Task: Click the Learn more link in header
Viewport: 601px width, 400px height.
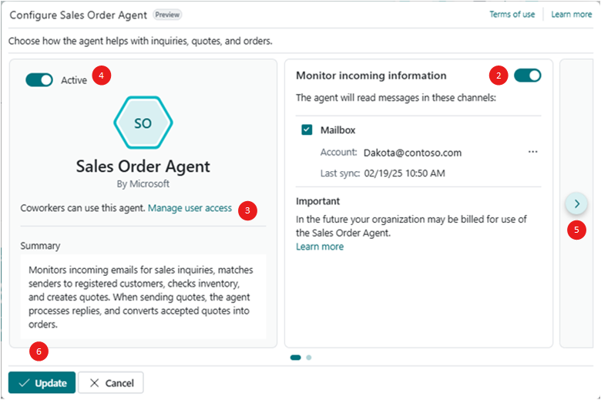Action: 572,15
